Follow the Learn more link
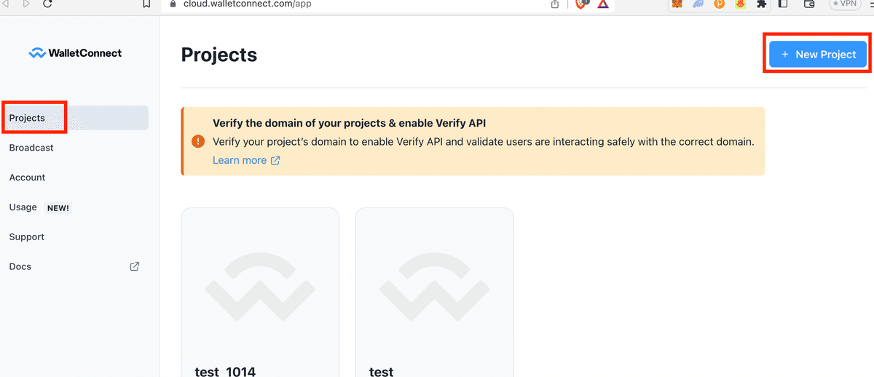Screen dimensions: 874x377 click(x=246, y=160)
